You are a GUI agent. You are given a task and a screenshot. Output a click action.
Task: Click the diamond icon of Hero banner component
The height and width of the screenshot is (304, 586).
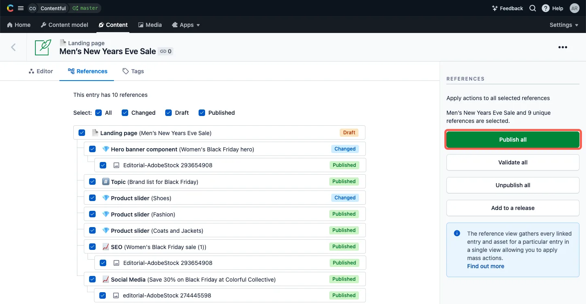tap(106, 149)
